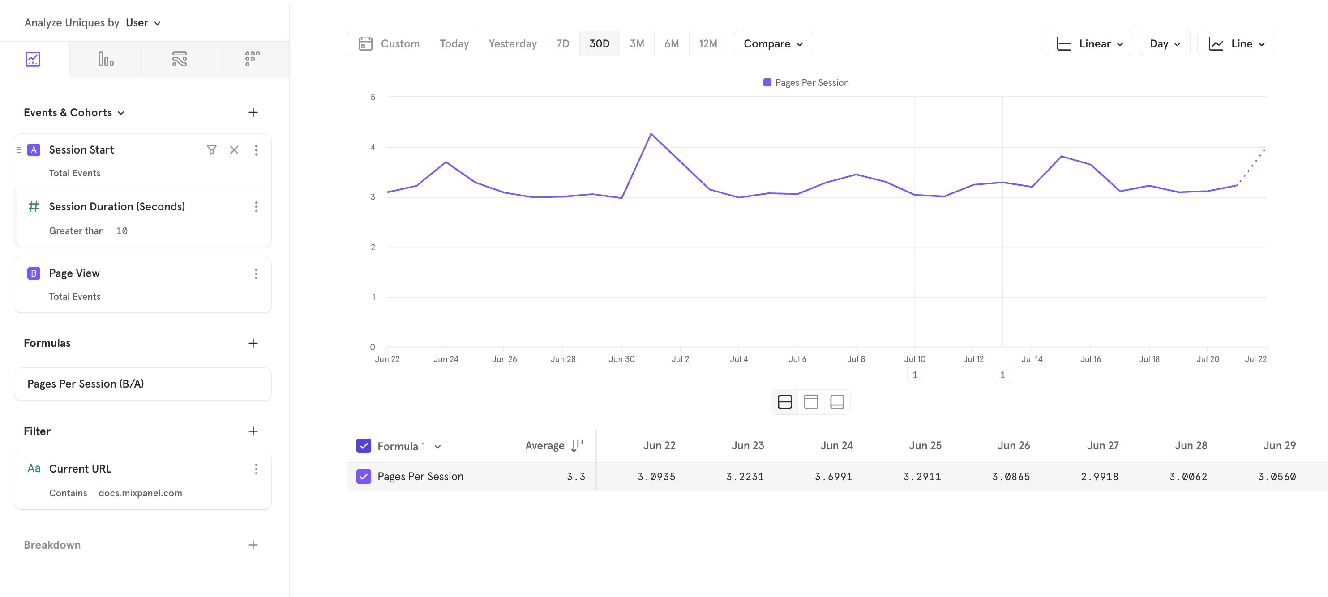Select the split chart-and-table layout icon
This screenshot has width=1328, height=597.
coord(784,402)
